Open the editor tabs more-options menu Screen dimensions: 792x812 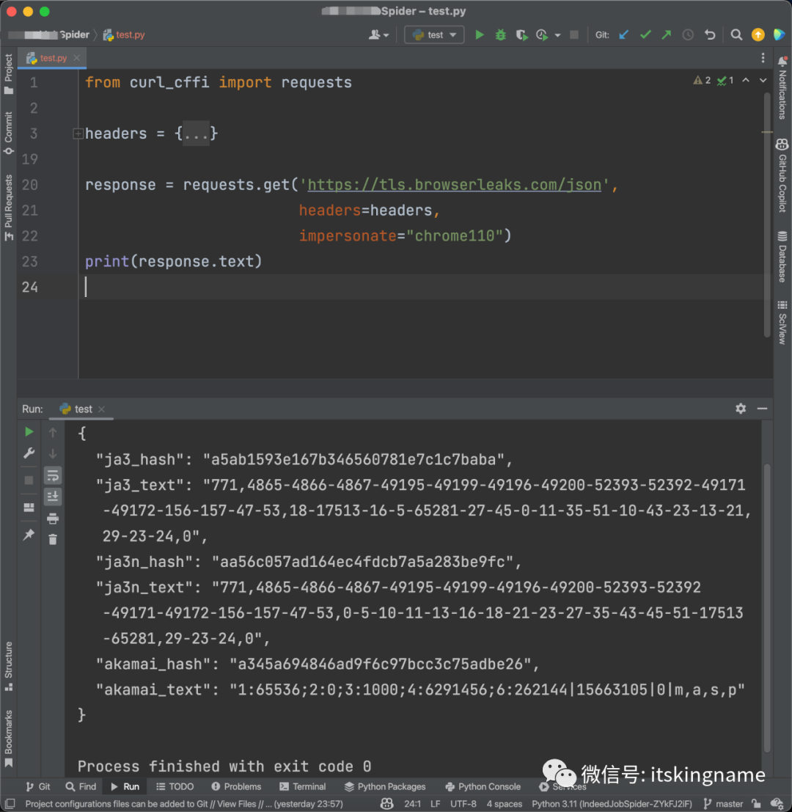click(763, 58)
